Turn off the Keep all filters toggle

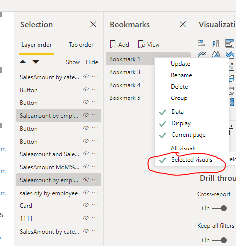(x=219, y=240)
